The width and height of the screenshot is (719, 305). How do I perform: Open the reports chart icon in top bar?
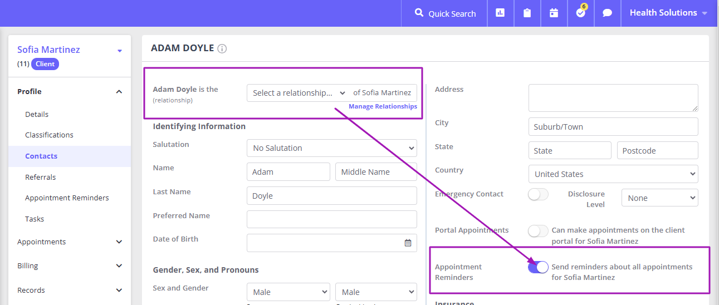[x=500, y=13]
